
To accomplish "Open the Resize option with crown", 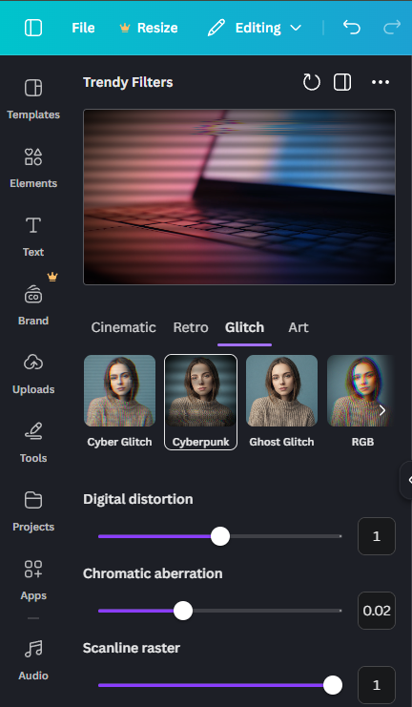I will pyautogui.click(x=149, y=28).
